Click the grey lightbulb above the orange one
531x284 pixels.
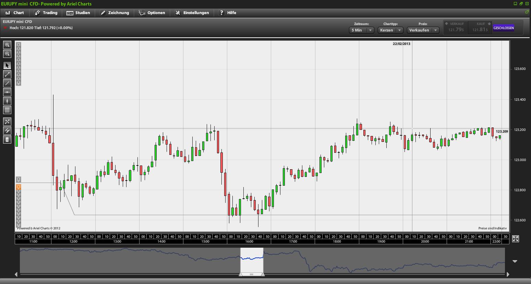(19, 180)
